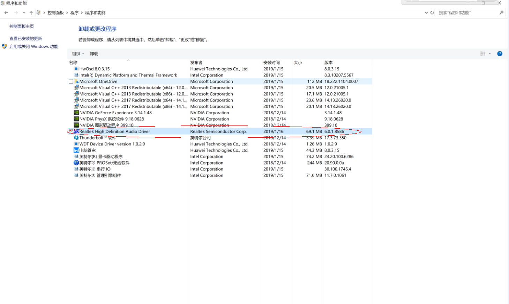Image resolution: width=509 pixels, height=304 pixels.
Task: Click the NVIDIA GeForce Experience icon
Action: (x=76, y=113)
